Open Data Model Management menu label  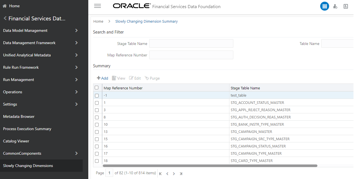point(25,30)
